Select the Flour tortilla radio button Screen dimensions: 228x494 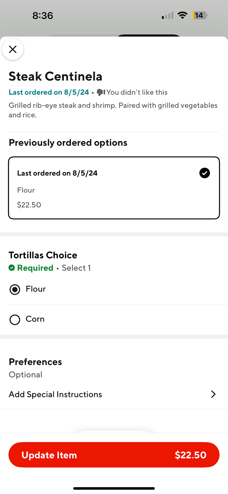point(15,289)
